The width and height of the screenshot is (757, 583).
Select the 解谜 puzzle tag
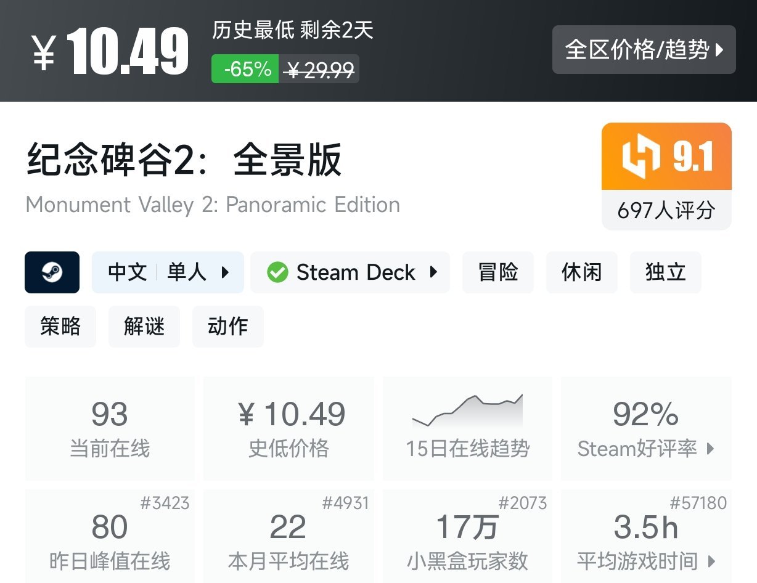(144, 327)
